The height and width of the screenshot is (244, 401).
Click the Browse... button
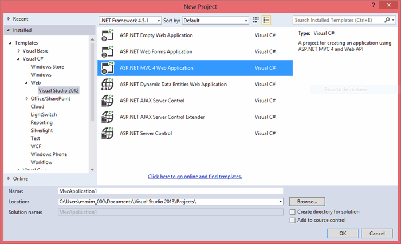[307, 202]
